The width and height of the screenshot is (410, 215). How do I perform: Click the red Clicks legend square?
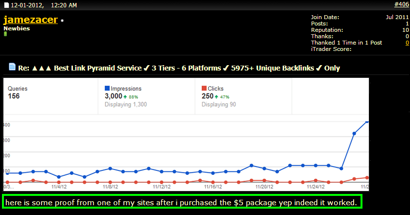pyautogui.click(x=204, y=88)
